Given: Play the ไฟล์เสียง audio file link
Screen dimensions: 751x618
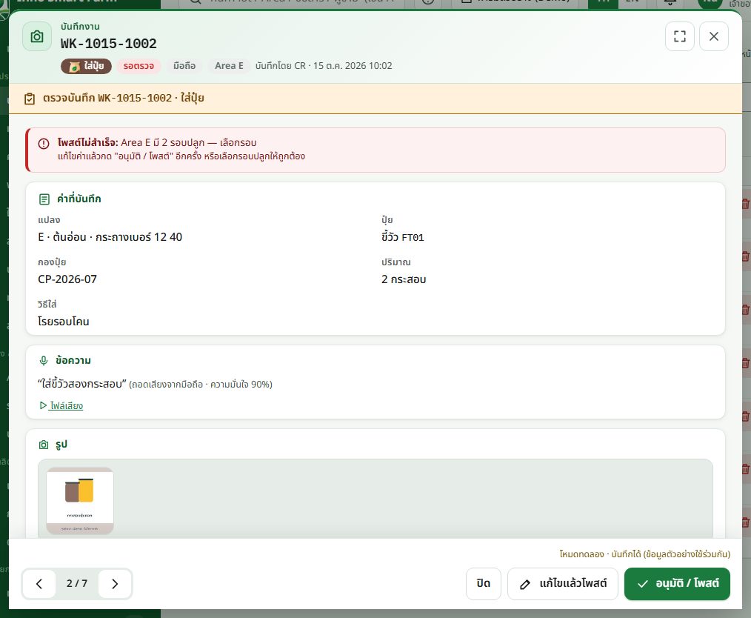Looking at the screenshot, I should [x=61, y=406].
